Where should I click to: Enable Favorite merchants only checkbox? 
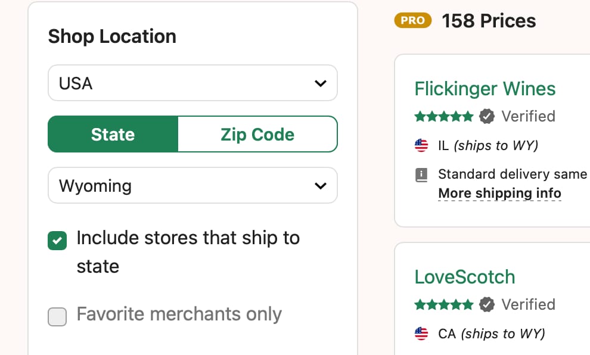click(57, 316)
